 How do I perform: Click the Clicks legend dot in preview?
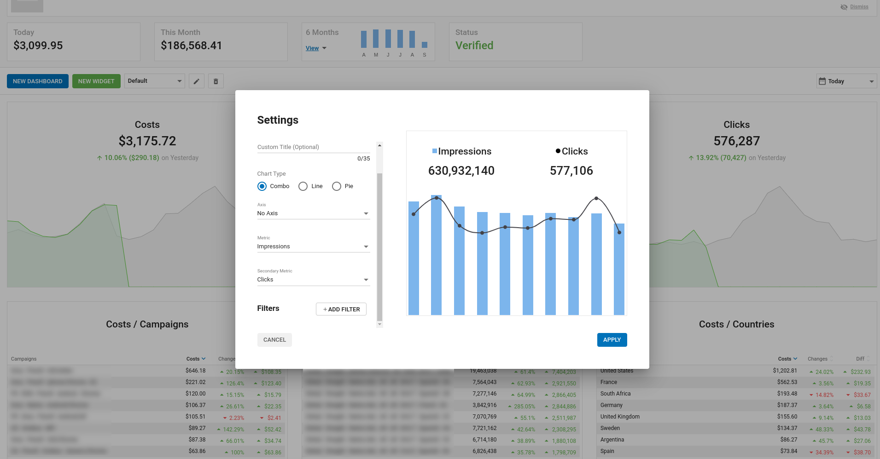[558, 151]
